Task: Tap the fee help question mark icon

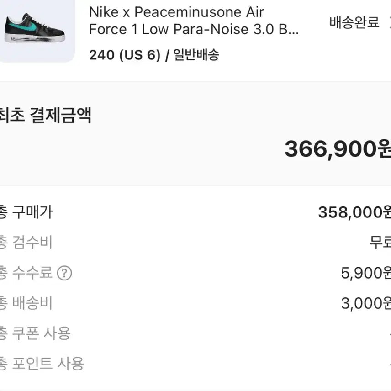Action: tap(64, 273)
